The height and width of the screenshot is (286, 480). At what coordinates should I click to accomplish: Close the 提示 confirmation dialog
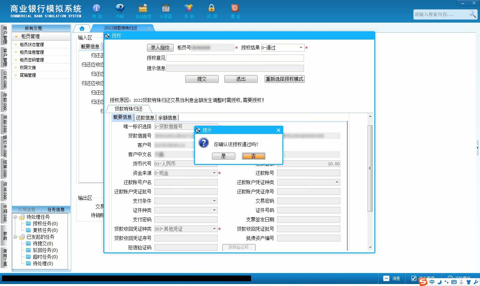pos(278,130)
